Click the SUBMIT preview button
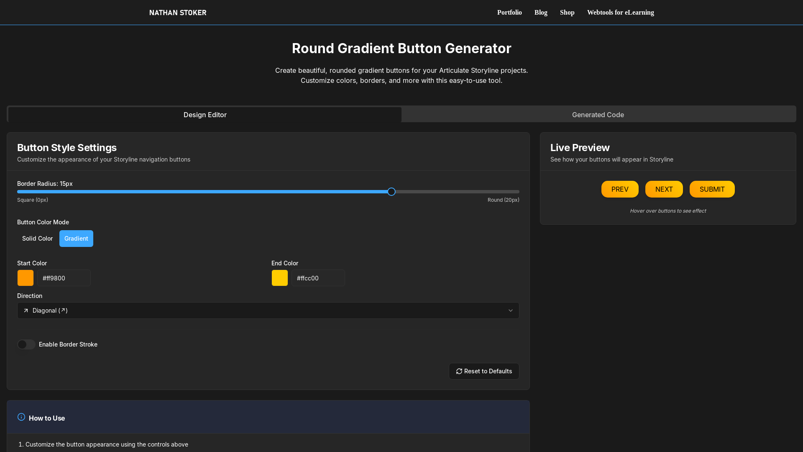803x452 pixels. (x=712, y=189)
